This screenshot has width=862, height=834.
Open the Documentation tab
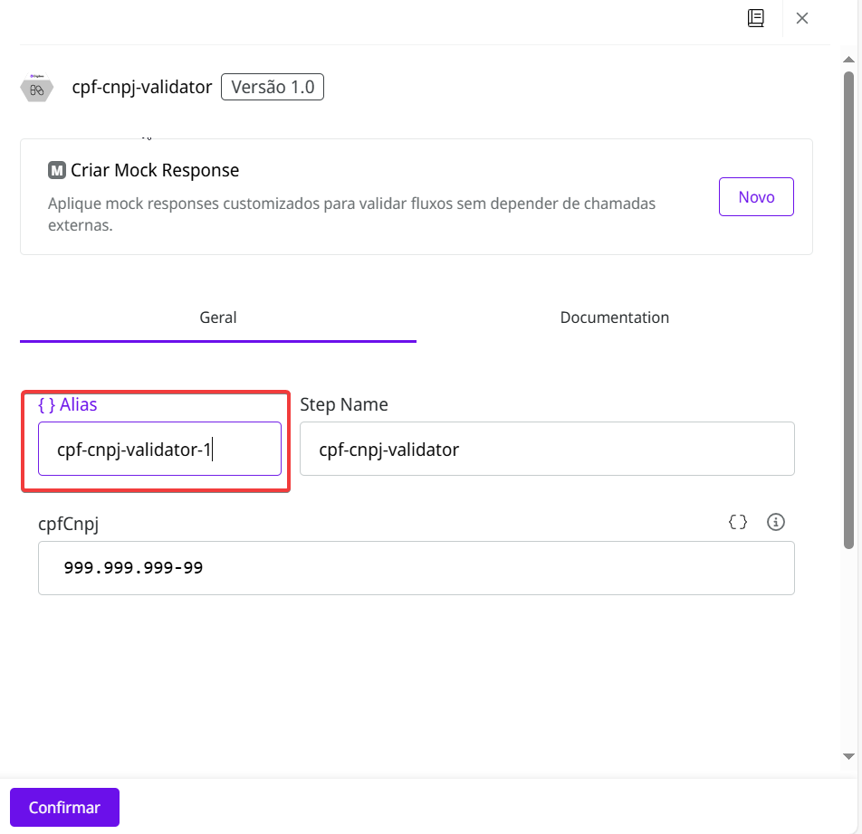pyautogui.click(x=615, y=317)
